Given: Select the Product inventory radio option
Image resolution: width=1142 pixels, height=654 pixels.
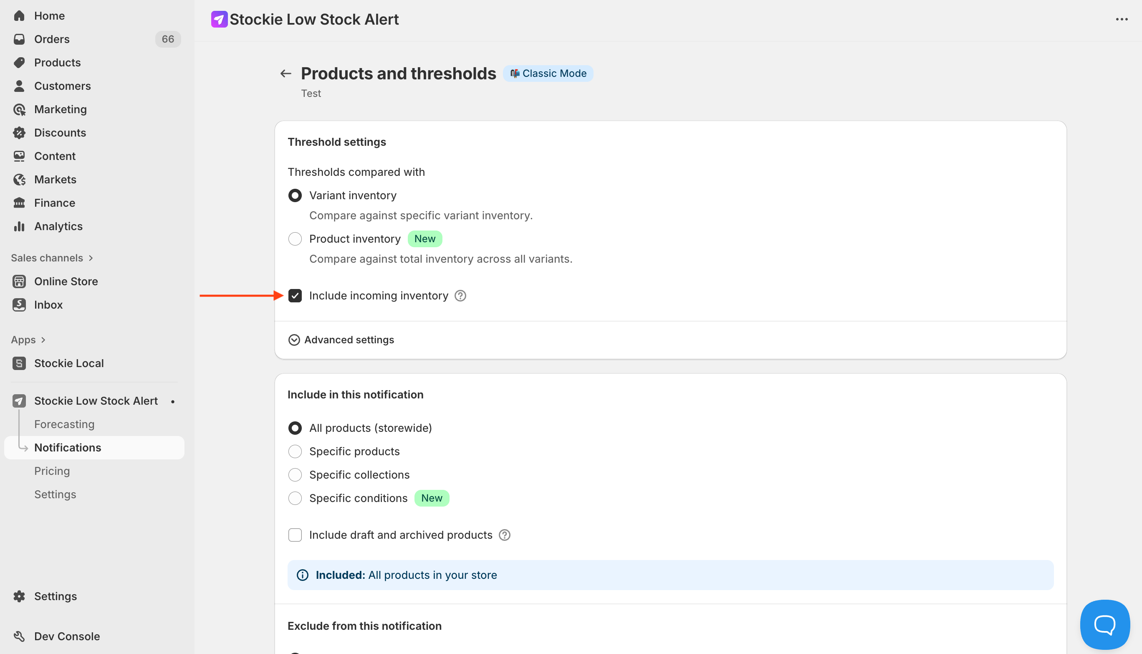Looking at the screenshot, I should click(x=295, y=239).
